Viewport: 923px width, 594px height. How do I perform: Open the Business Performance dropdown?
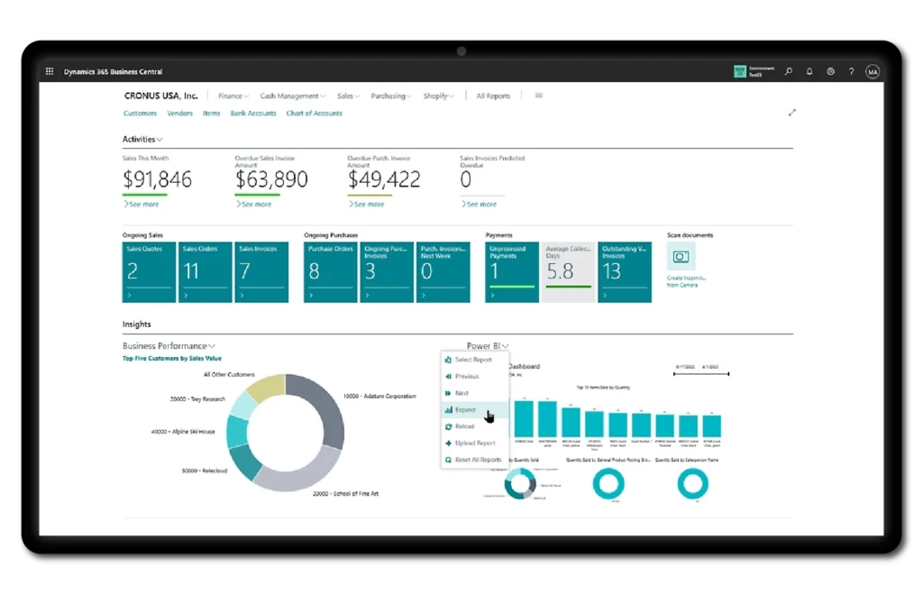pyautogui.click(x=169, y=345)
